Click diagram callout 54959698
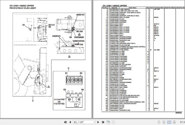This screenshot has height=125, width=185. (79, 37)
